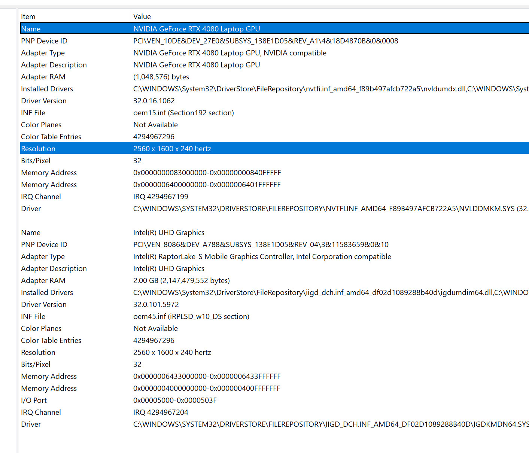Select Driver Version 32.0.101.5972

click(x=156, y=304)
